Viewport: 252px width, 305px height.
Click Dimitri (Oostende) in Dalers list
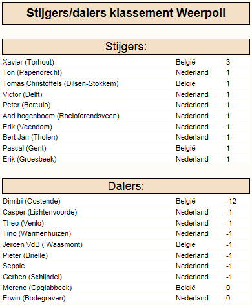click(x=32, y=201)
